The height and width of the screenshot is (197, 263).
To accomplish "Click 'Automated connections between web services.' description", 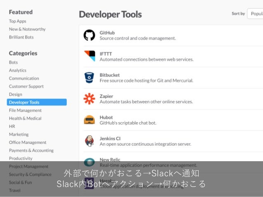I will click(147, 59).
